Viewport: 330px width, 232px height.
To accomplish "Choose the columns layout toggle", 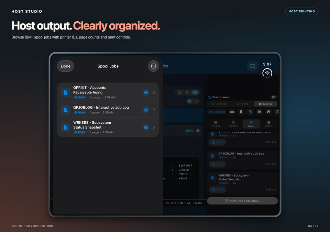I will (x=190, y=101).
